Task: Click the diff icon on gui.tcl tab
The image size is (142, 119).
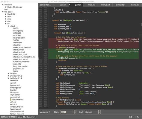Action: coord(70,5)
